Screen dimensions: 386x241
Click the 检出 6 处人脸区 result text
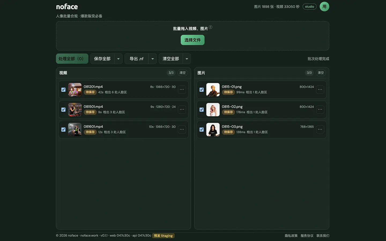pyautogui.click(x=116, y=92)
